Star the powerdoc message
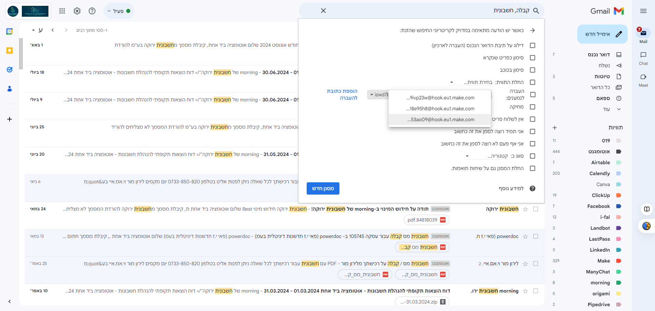The height and width of the screenshot is (311, 655). click(x=525, y=237)
